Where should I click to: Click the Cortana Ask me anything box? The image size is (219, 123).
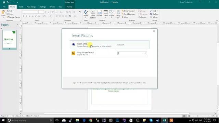[x=30, y=120]
